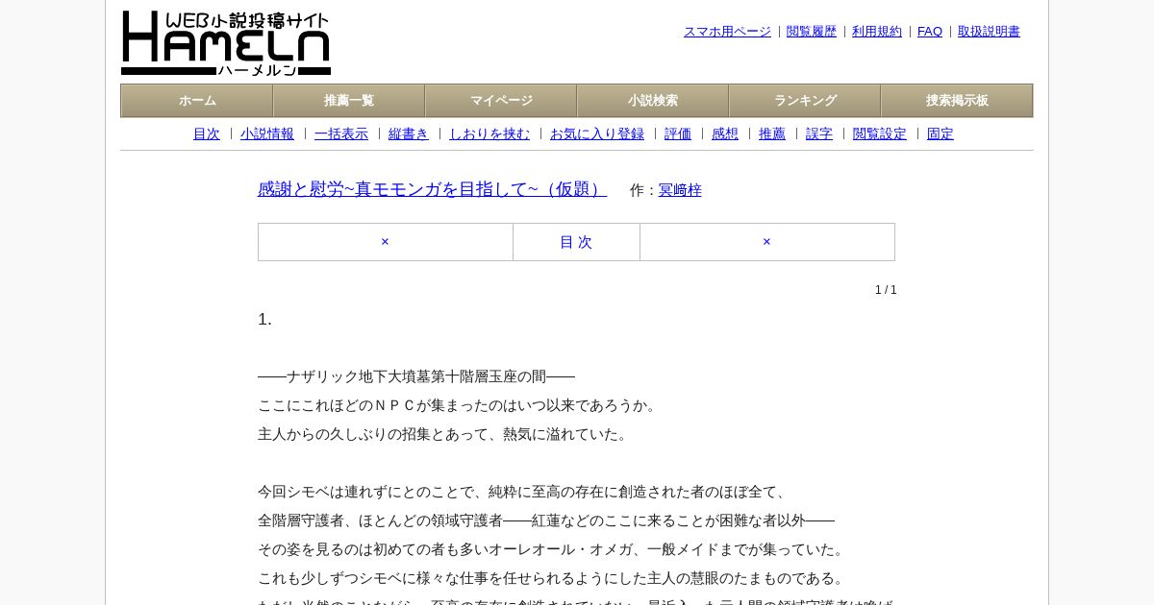Click お気に入り登録 link
Viewport: 1154px width, 605px height.
click(597, 134)
